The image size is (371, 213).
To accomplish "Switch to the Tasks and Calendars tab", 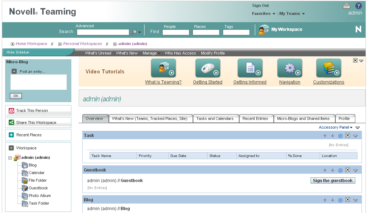I will point(216,118).
